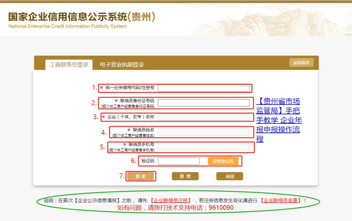
Task: Click the 企业（个体、农专）名称 input field
Action: click(205, 117)
